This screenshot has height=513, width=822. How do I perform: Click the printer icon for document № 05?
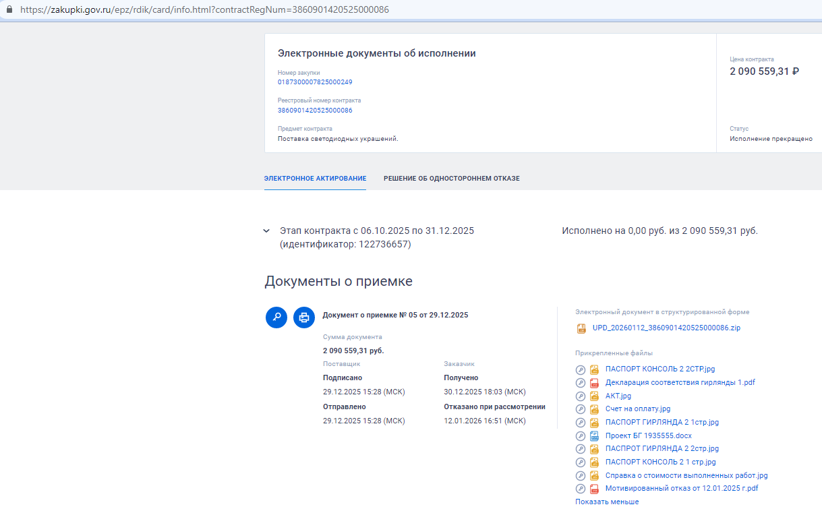[x=304, y=318]
